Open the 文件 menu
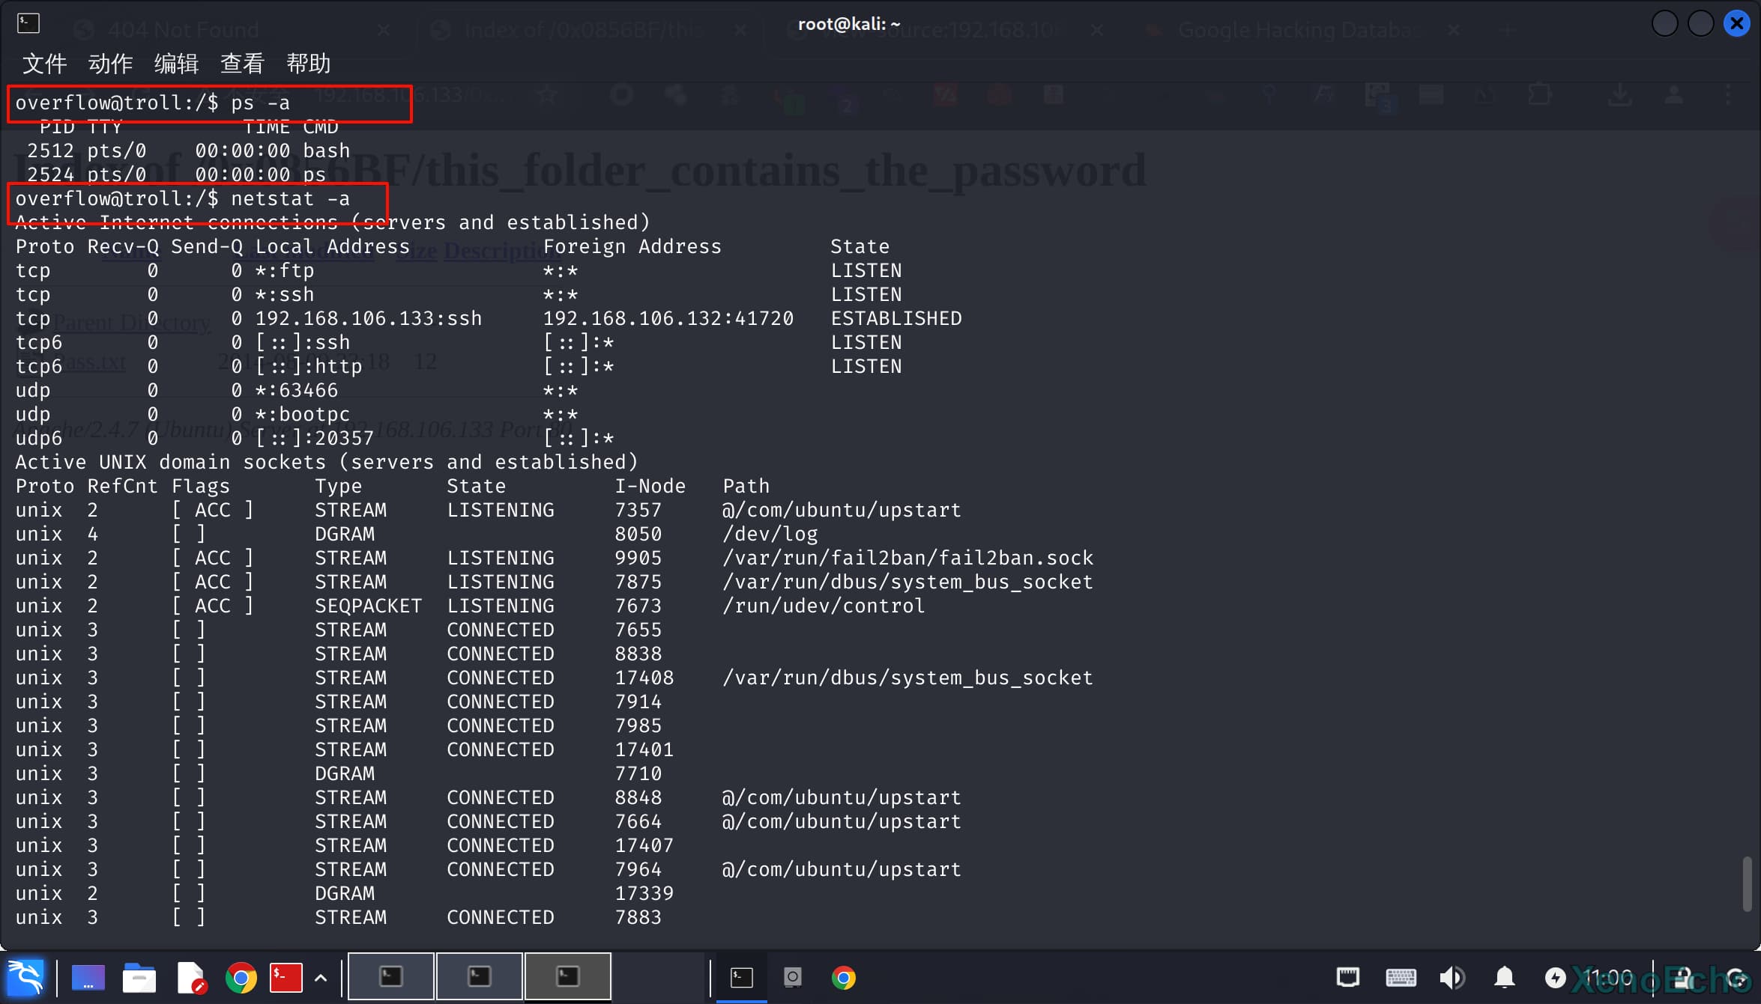Viewport: 1761px width, 1004px height. 44,64
